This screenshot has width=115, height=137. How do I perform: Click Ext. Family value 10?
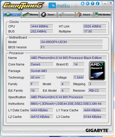(35, 90)
